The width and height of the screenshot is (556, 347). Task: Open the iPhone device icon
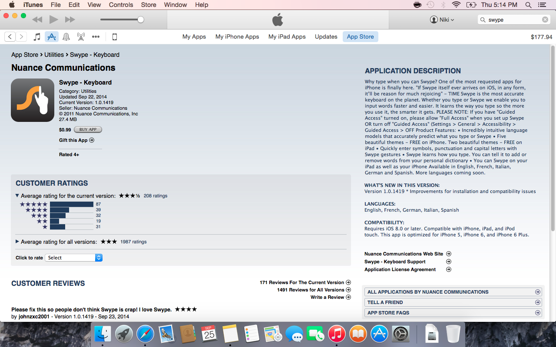click(115, 37)
